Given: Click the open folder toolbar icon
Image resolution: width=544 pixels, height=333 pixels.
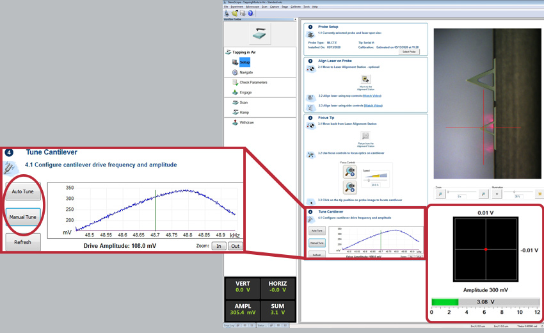Looking at the screenshot, I should tap(235, 13).
